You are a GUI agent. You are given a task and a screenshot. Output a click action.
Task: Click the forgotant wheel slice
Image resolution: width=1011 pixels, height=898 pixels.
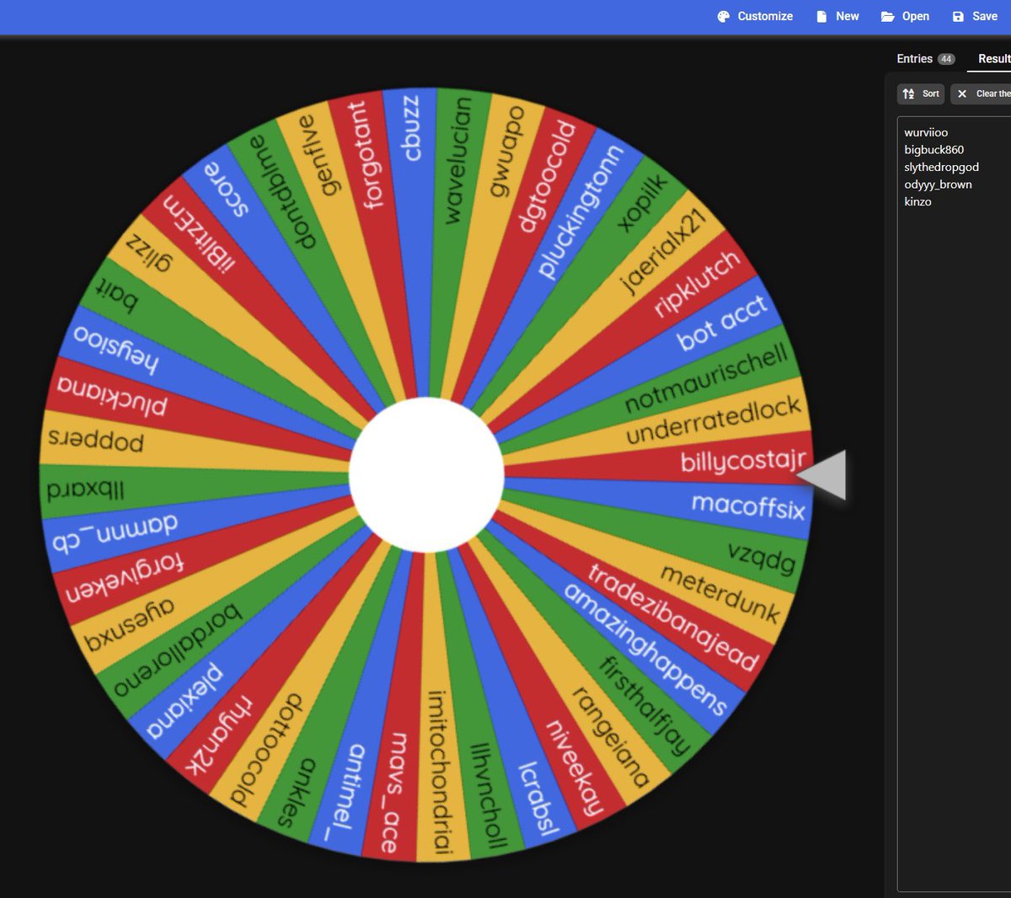(x=365, y=154)
